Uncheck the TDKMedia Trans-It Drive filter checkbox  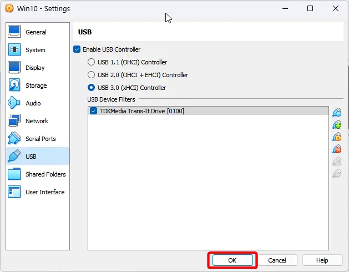[93, 110]
